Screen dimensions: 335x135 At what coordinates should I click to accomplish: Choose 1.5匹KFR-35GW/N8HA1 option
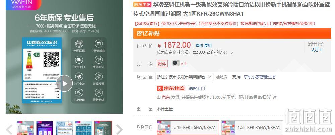(x=252, y=128)
